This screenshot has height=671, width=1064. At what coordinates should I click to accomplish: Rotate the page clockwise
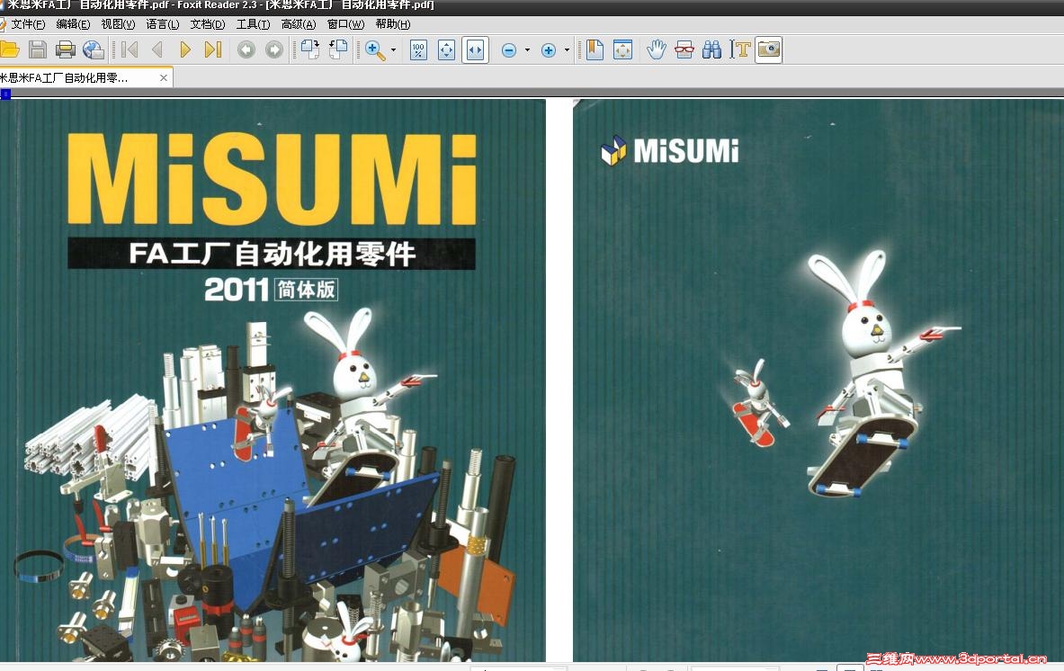coord(310,49)
